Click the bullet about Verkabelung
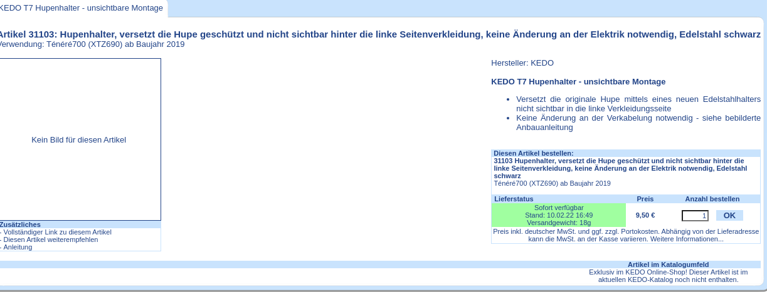Screen dimensions: 767x292 coord(638,123)
